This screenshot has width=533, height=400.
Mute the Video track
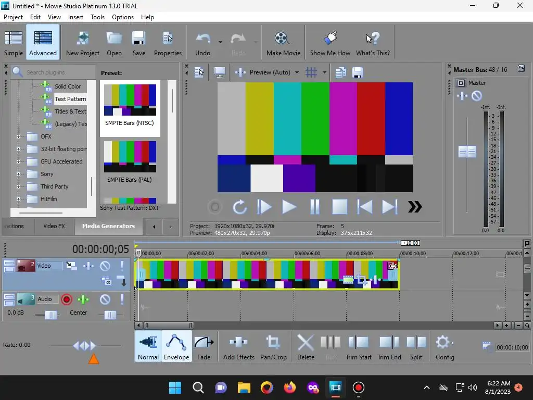[105, 266]
